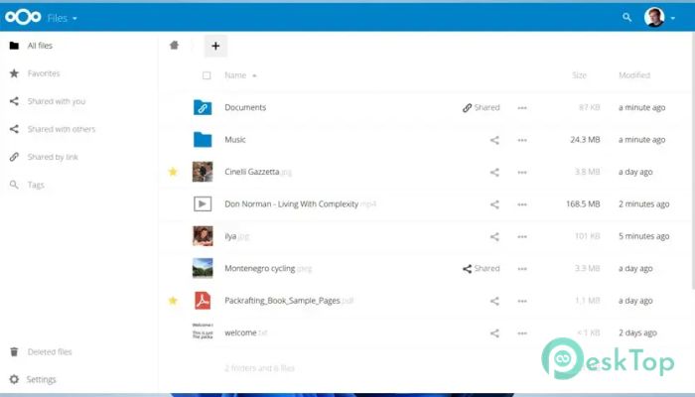Open the ilya image thumbnail
The height and width of the screenshot is (397, 695).
[x=203, y=236]
